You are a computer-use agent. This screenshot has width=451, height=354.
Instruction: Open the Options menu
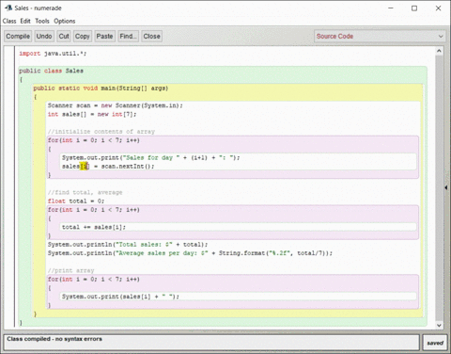tap(65, 21)
